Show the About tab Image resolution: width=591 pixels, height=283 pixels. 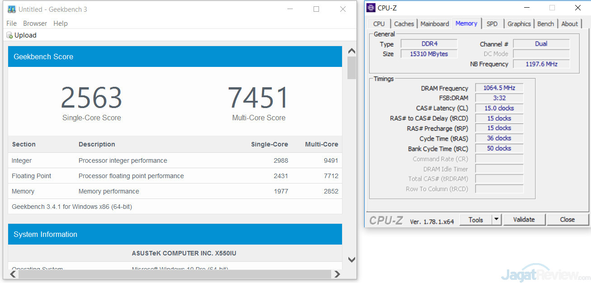point(569,24)
